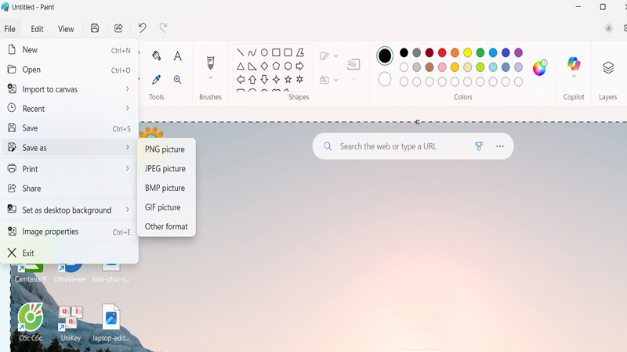Expand the Brushes dropdown arrow
Image resolution: width=627 pixels, height=352 pixels.
[210, 77]
